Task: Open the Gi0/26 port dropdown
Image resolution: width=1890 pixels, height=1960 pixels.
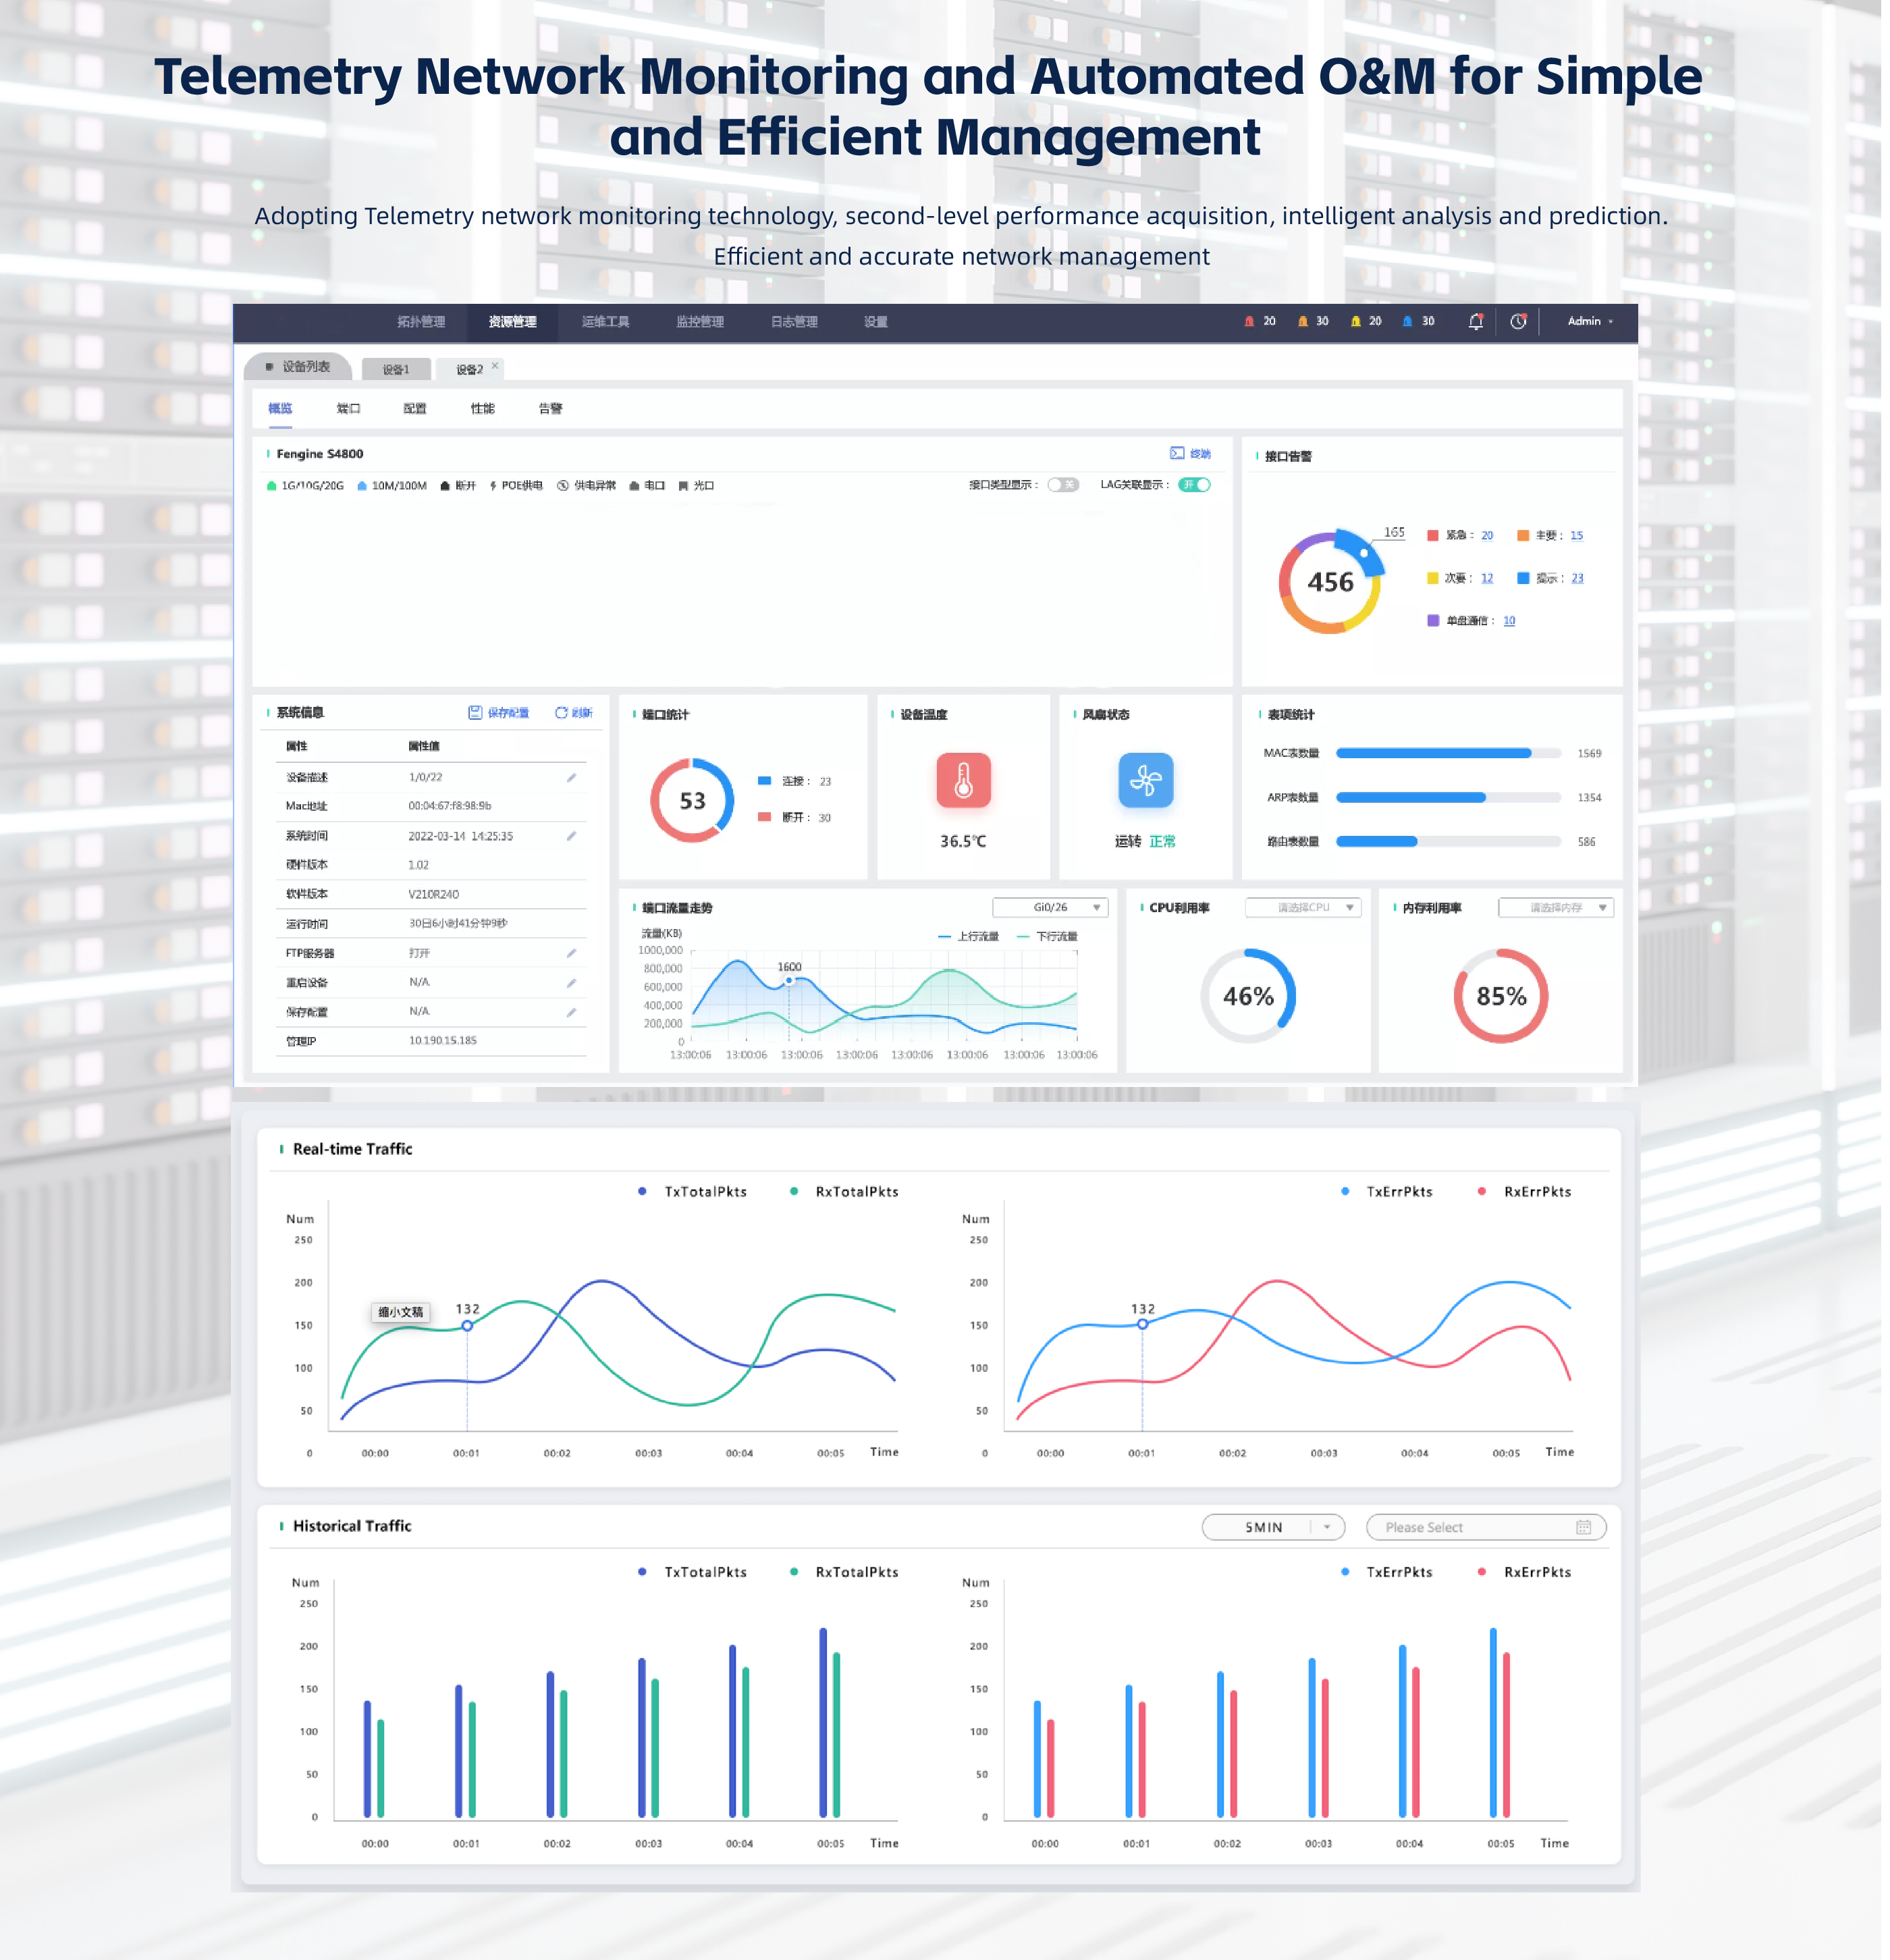Action: click(1050, 908)
